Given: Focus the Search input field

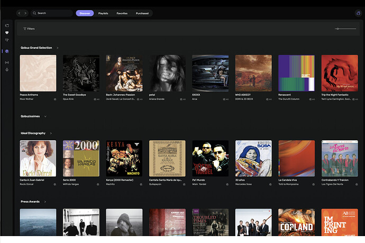Looking at the screenshot, I should 52,13.
